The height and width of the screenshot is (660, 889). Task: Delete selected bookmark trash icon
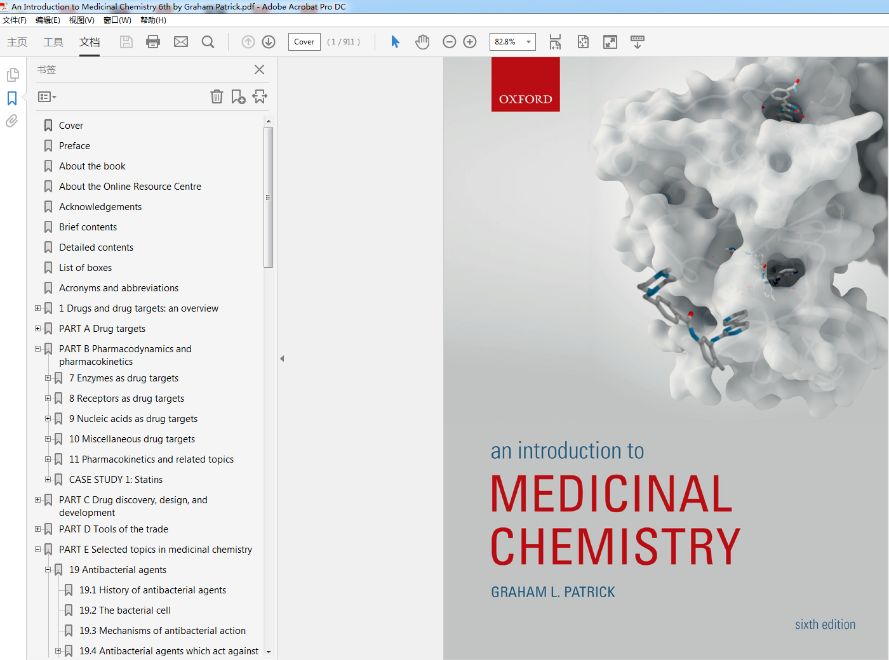point(217,96)
